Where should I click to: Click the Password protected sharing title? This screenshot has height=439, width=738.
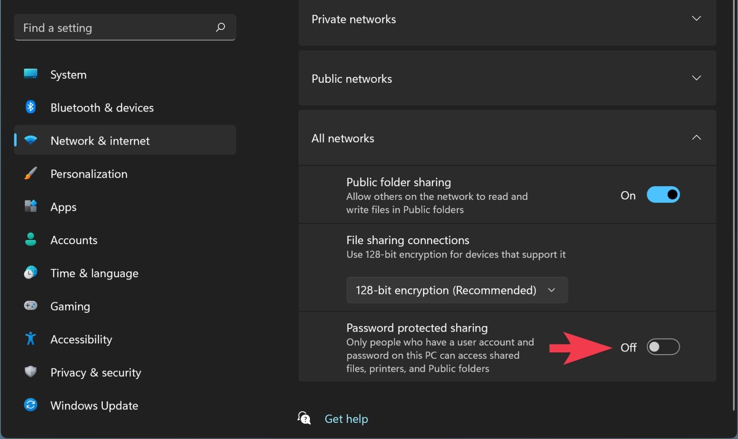417,328
